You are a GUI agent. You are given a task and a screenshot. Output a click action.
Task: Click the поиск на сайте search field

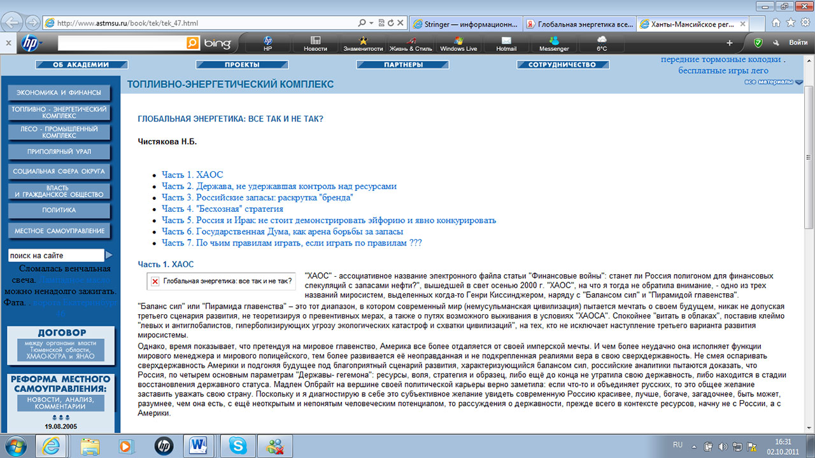(x=55, y=255)
